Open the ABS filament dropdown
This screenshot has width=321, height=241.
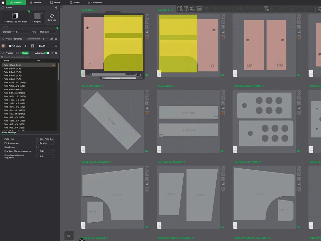45,46
